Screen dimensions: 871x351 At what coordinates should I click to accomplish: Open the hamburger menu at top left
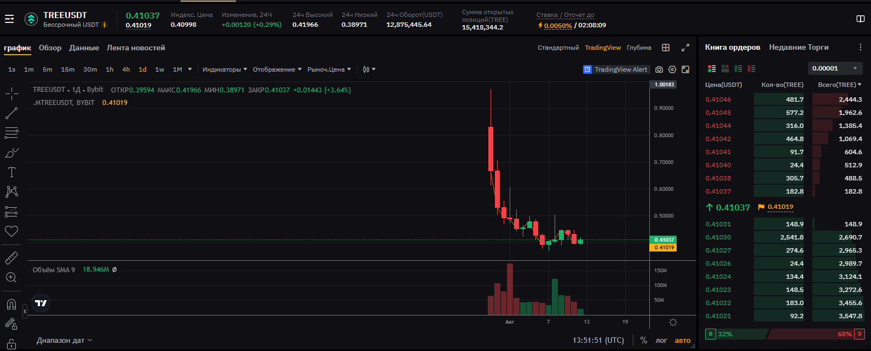point(9,19)
